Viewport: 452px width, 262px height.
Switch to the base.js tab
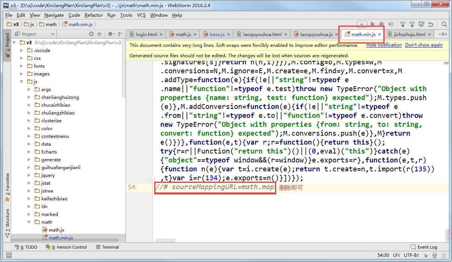(217, 34)
